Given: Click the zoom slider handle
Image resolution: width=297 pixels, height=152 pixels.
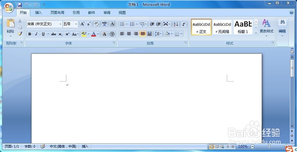Looking at the screenshot, I should click(x=269, y=146).
